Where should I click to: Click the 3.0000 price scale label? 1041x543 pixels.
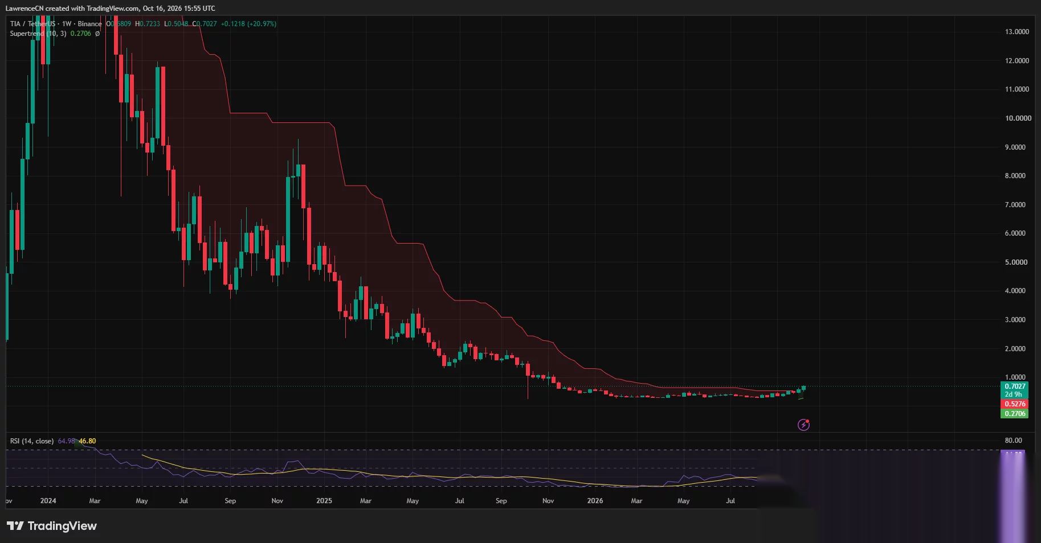click(1015, 320)
